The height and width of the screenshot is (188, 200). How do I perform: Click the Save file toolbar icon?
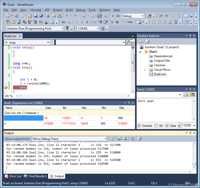point(35,16)
